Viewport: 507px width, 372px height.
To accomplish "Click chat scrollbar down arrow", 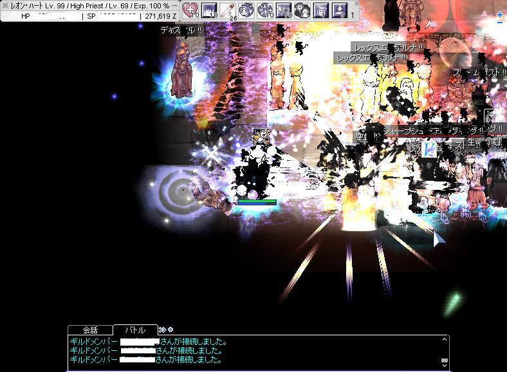I will click(x=445, y=366).
